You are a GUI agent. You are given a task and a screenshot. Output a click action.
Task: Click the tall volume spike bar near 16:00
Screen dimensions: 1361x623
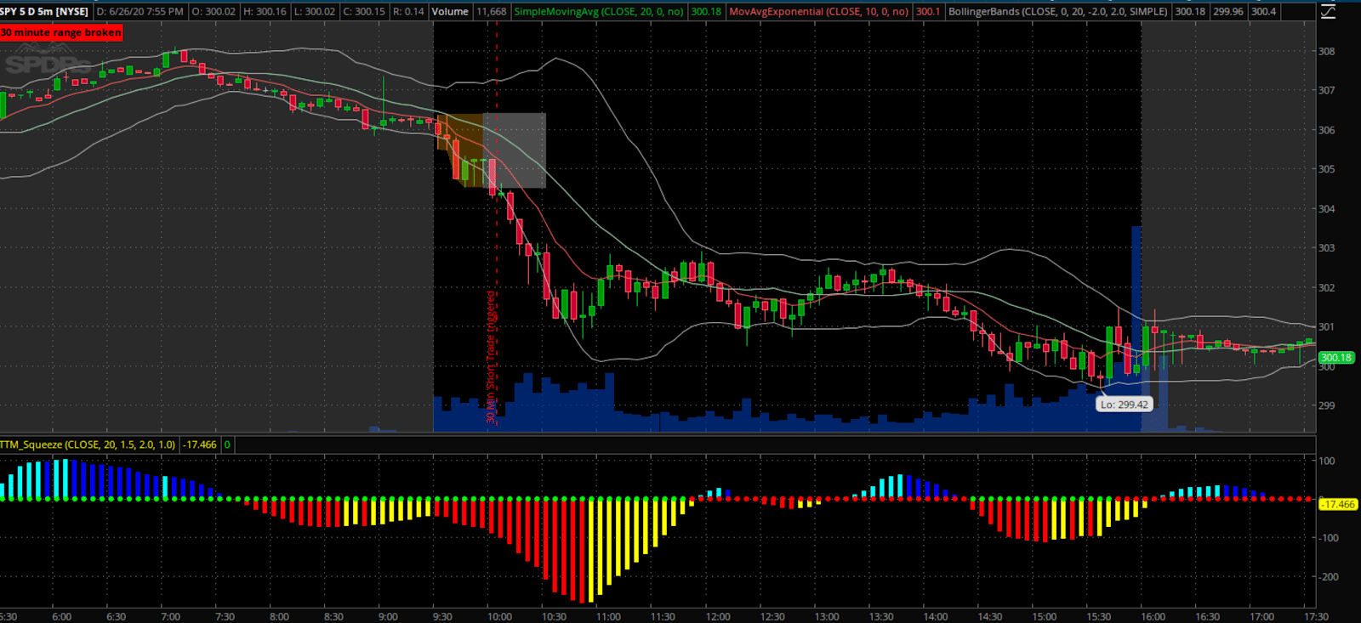[1136, 328]
